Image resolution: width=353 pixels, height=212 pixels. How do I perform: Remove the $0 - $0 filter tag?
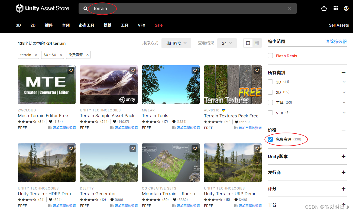[61, 55]
